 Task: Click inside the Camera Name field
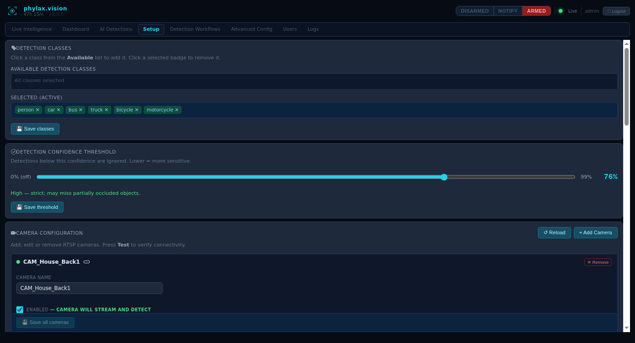pyautogui.click(x=89, y=288)
